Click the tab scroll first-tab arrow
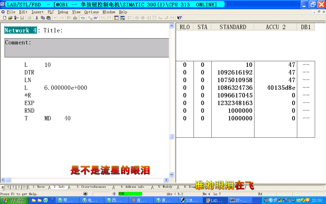This screenshot has width=326, height=204. [x=8, y=187]
